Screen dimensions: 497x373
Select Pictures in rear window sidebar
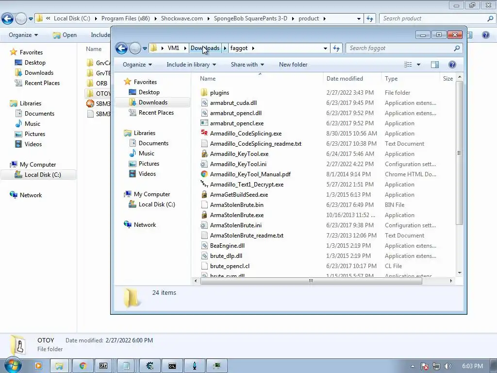click(x=35, y=134)
